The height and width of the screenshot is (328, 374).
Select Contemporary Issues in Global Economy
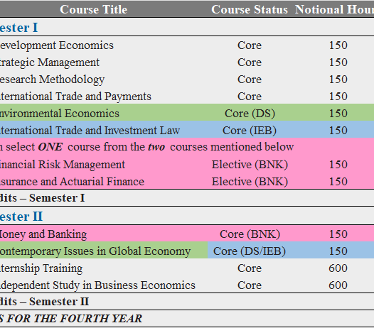tap(95, 251)
